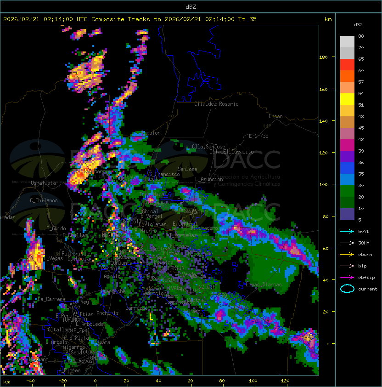This screenshot has height=387, width=382.
Task: Click the '-20' tick on bottom axis
Action: point(62,381)
